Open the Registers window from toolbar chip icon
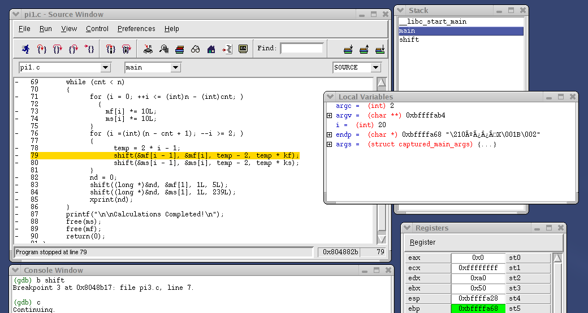 click(x=148, y=49)
